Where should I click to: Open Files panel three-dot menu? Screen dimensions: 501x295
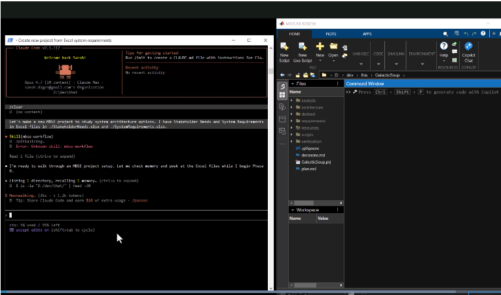tap(337, 84)
